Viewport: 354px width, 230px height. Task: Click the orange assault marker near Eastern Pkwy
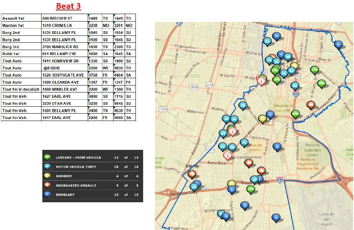[311, 104]
